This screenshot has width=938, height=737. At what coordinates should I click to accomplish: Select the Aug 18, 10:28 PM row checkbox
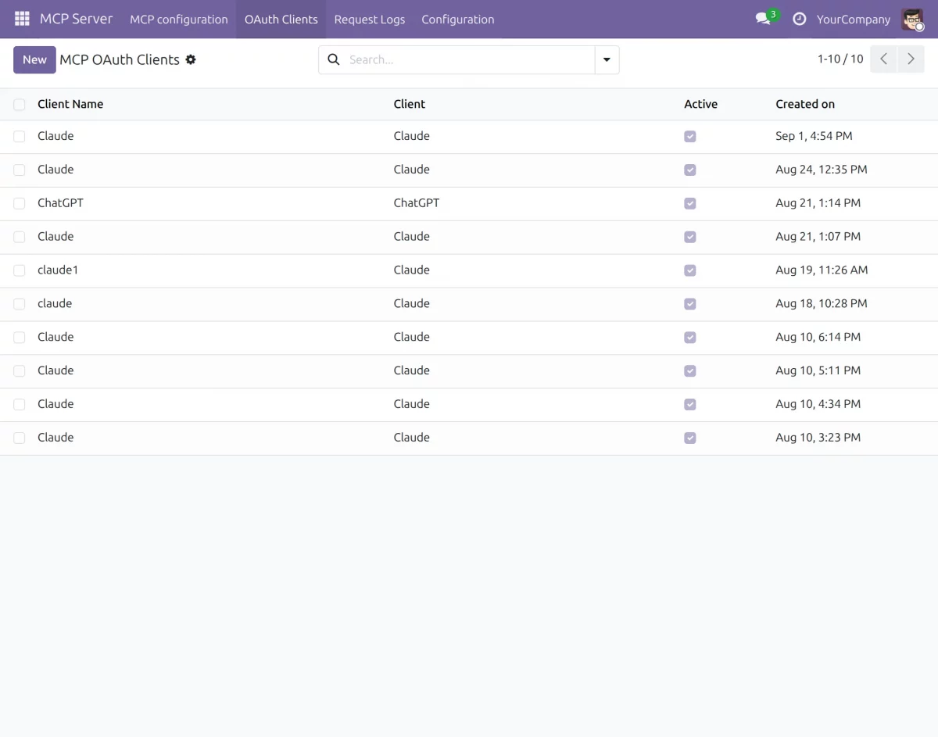coord(20,304)
